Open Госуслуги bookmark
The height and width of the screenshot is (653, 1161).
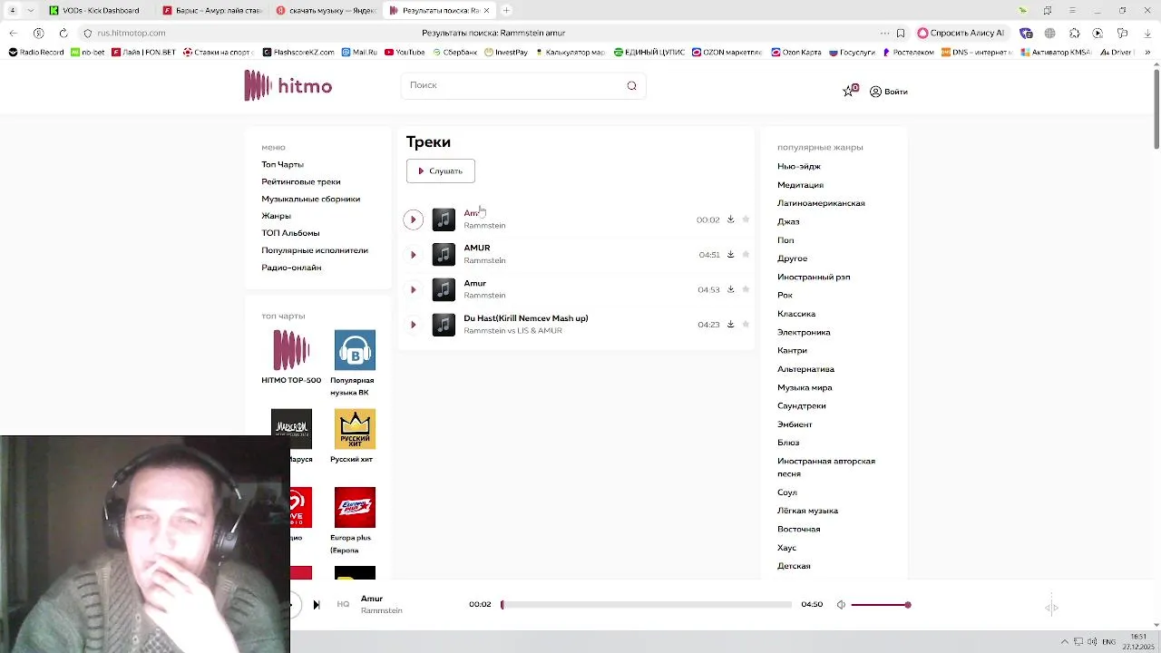click(x=852, y=53)
